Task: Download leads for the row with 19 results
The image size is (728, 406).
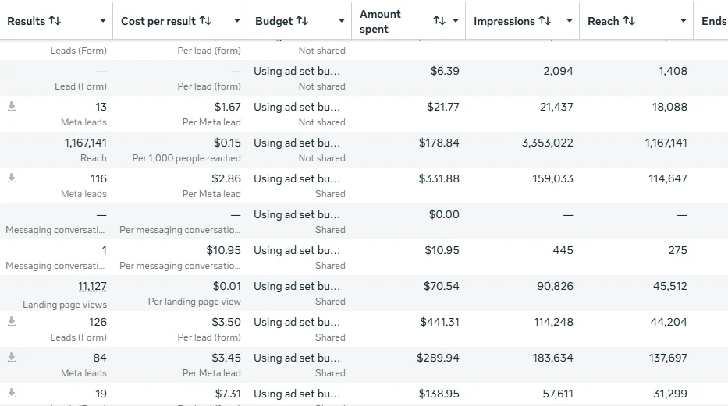Action: (x=12, y=393)
